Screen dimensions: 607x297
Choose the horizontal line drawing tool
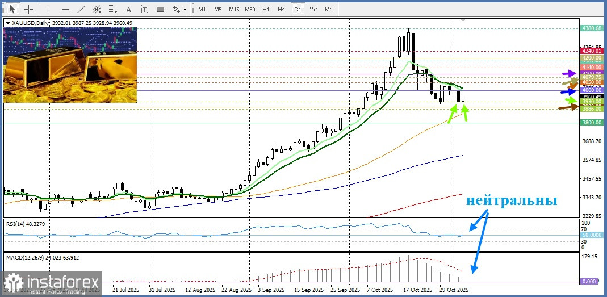pos(65,9)
